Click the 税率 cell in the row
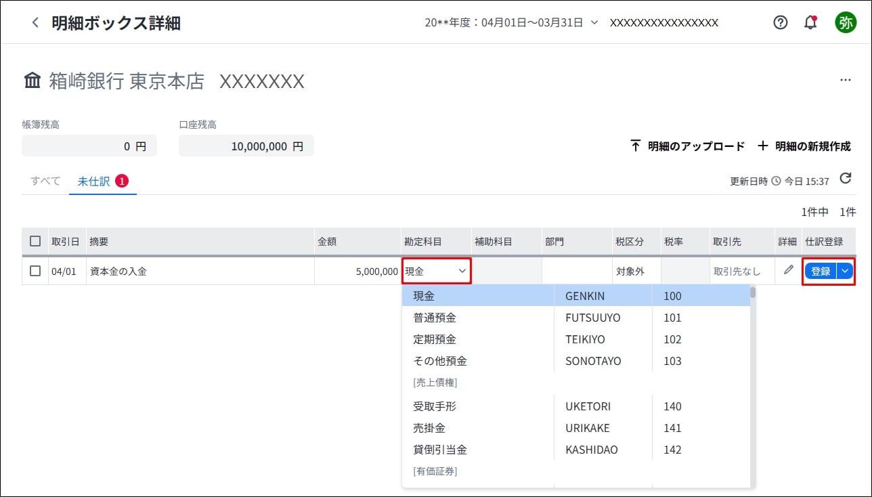Image resolution: width=872 pixels, height=497 pixels. click(685, 271)
